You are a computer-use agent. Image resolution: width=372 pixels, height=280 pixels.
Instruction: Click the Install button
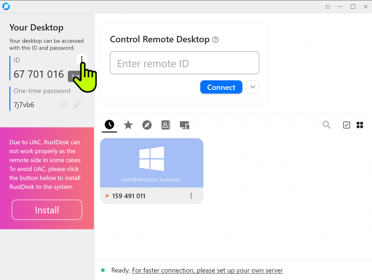47,210
